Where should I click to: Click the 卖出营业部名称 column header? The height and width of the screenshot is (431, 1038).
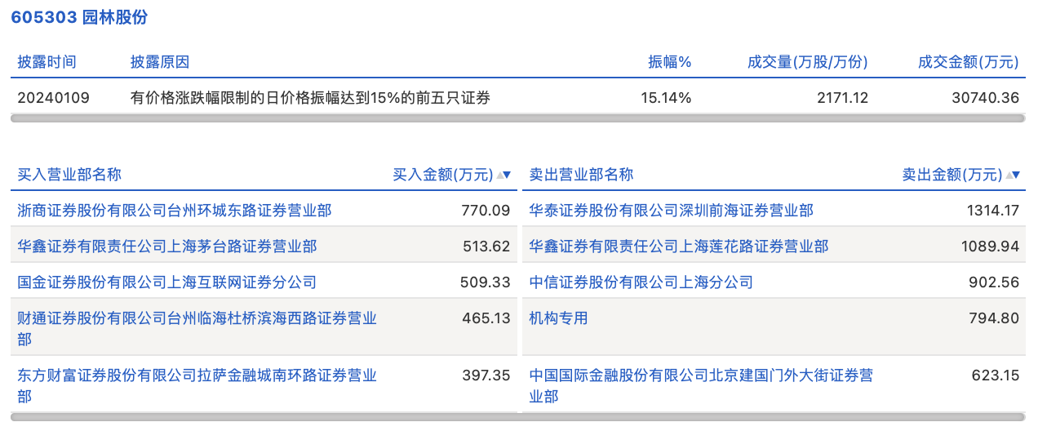click(x=581, y=175)
